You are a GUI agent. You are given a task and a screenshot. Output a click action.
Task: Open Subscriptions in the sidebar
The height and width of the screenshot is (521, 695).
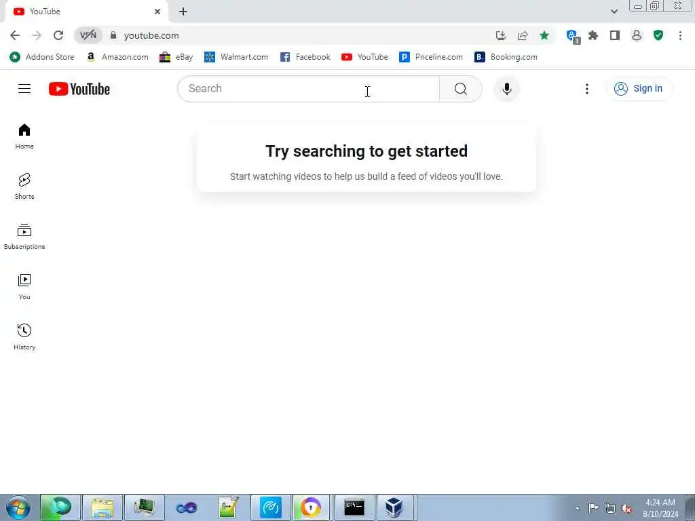click(x=24, y=237)
